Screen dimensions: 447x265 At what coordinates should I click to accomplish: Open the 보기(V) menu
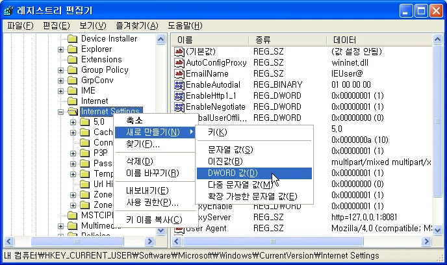point(93,25)
